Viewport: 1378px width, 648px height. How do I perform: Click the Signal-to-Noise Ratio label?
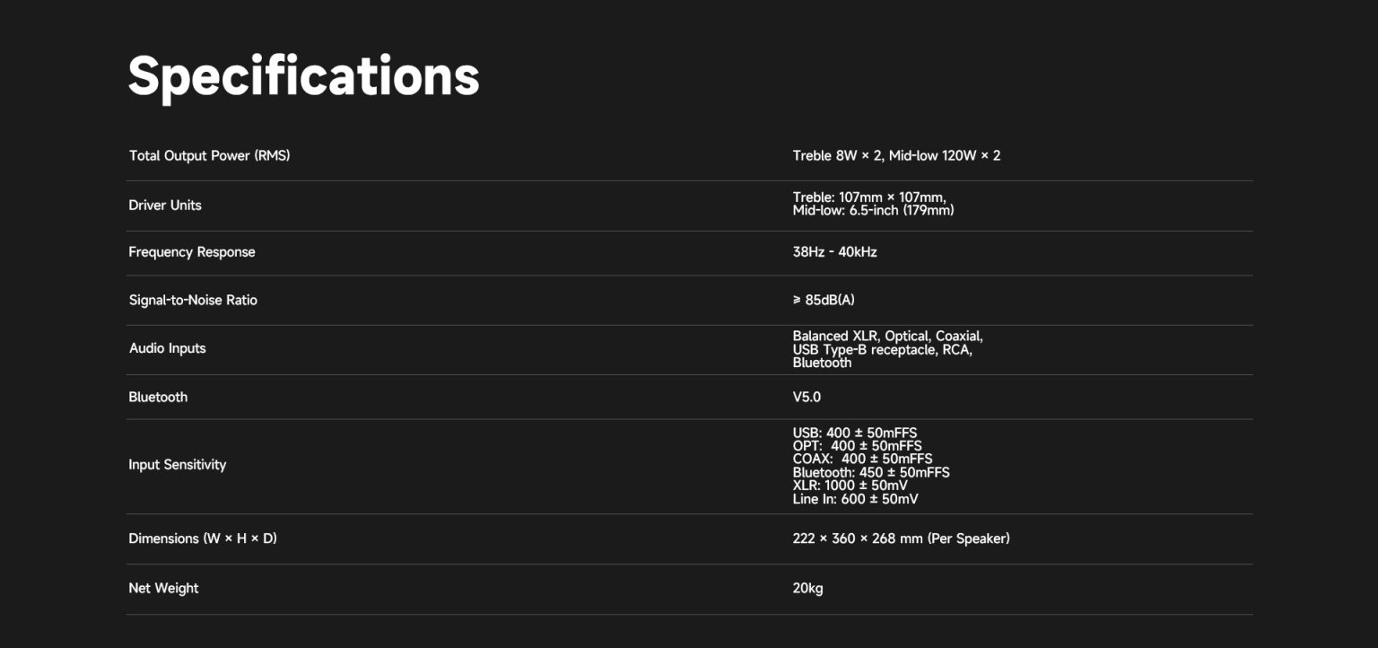[193, 301]
